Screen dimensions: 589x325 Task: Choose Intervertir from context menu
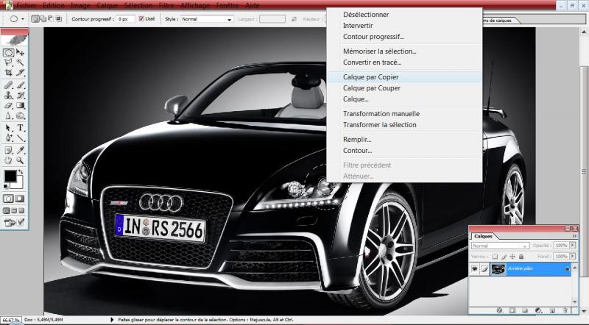click(x=358, y=26)
